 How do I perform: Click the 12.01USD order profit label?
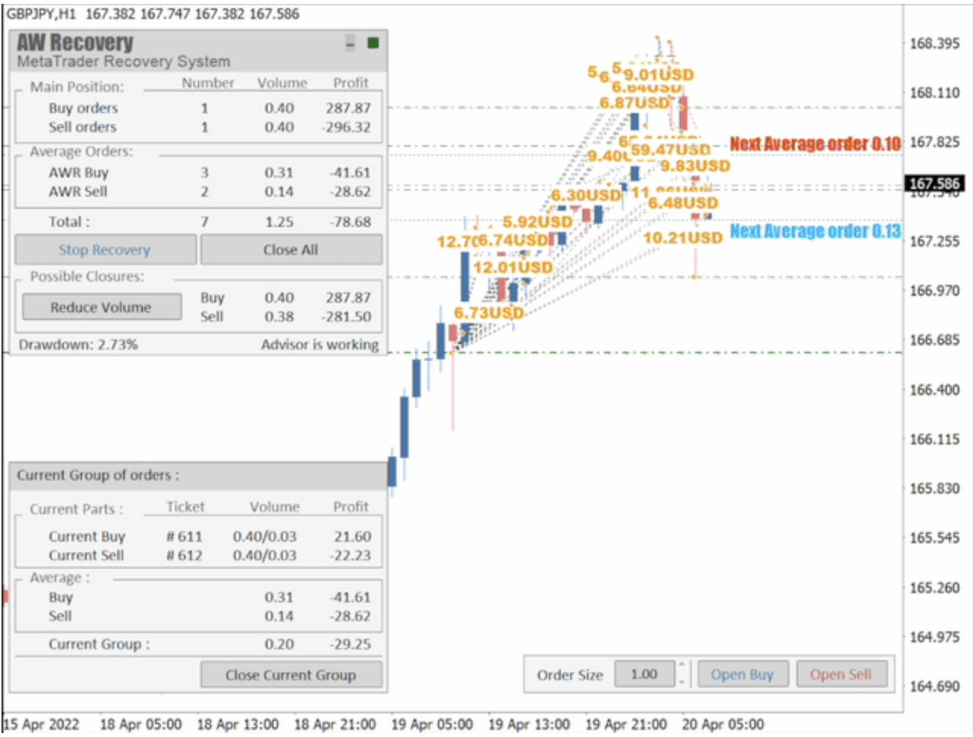tap(513, 267)
